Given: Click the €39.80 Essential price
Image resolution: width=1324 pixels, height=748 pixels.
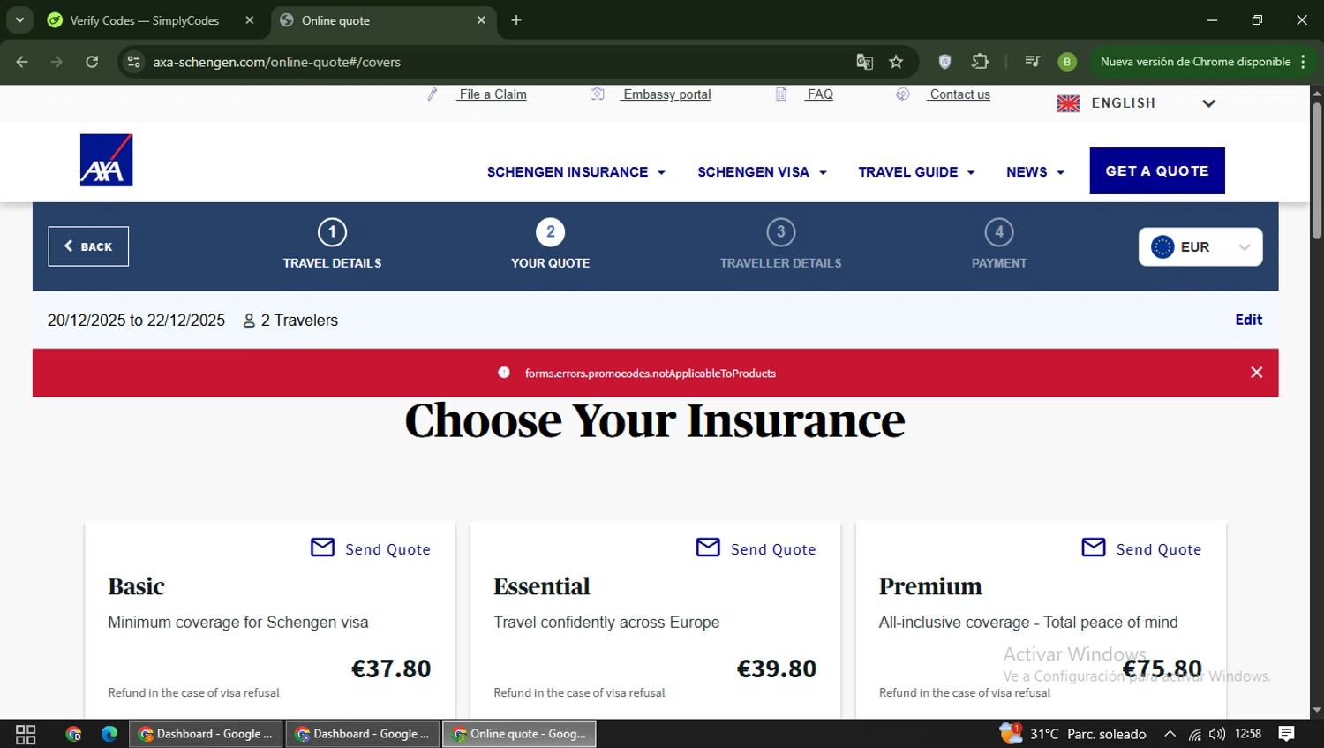Looking at the screenshot, I should (777, 669).
